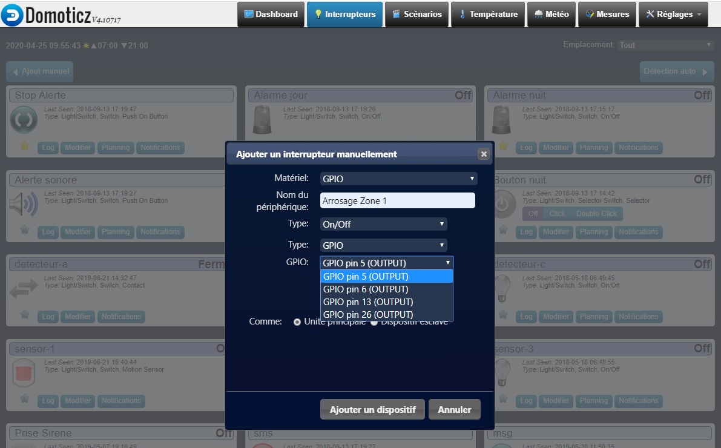721x448 pixels.
Task: Click the sensor-1 motion sensor icon
Action: coord(24,373)
